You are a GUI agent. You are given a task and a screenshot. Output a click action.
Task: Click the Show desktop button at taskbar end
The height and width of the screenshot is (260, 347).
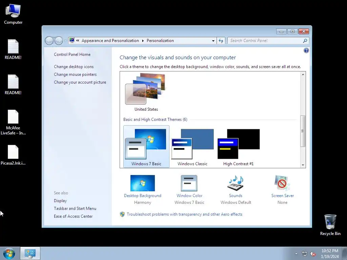click(345, 253)
